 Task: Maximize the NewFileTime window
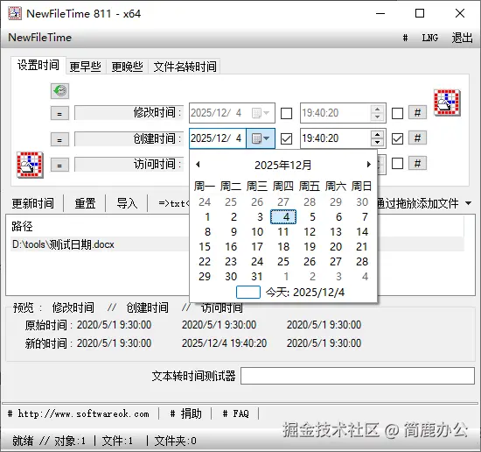[x=420, y=13]
